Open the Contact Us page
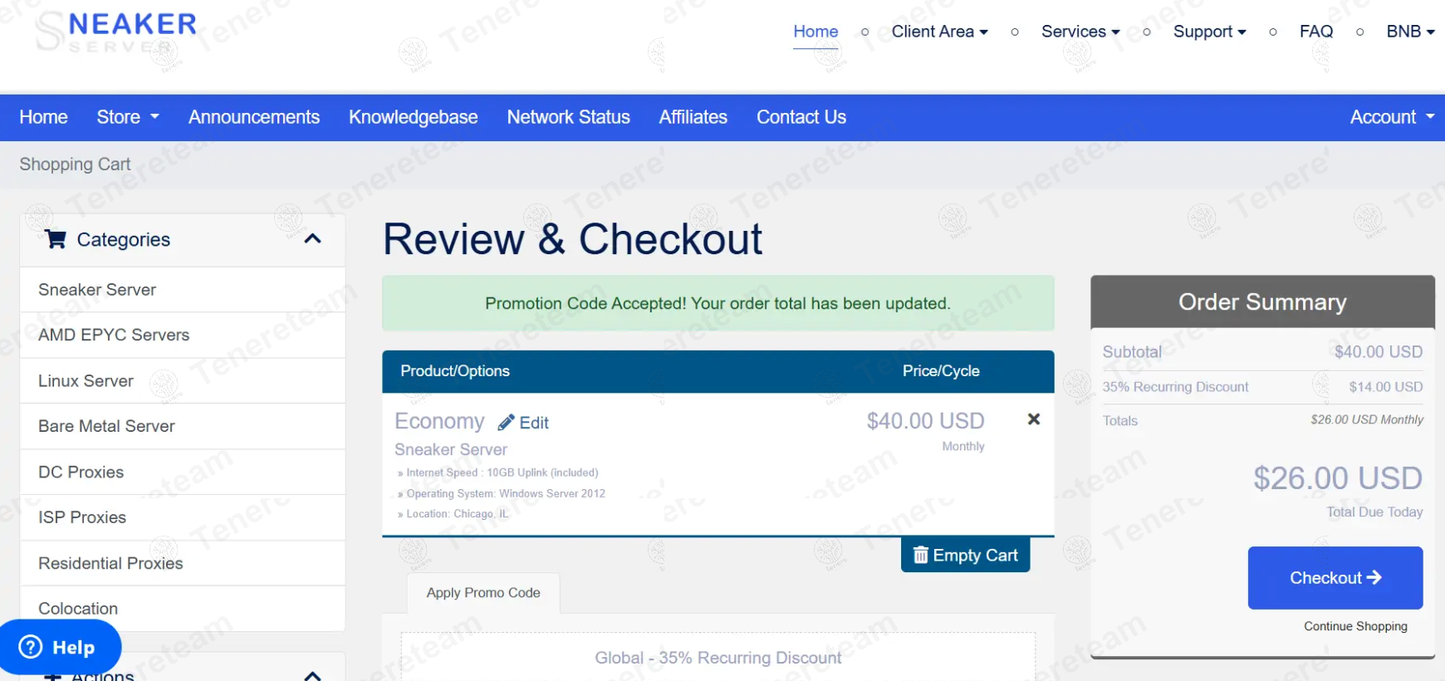 (x=801, y=117)
